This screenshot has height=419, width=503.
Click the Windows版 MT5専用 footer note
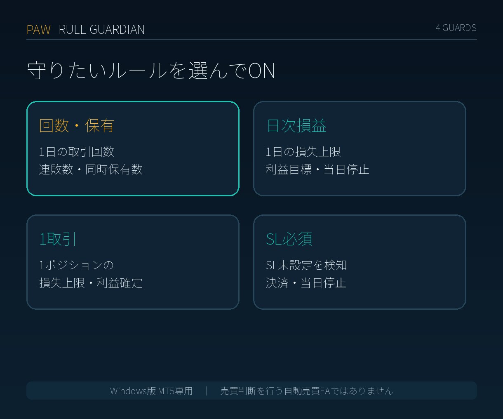(151, 391)
